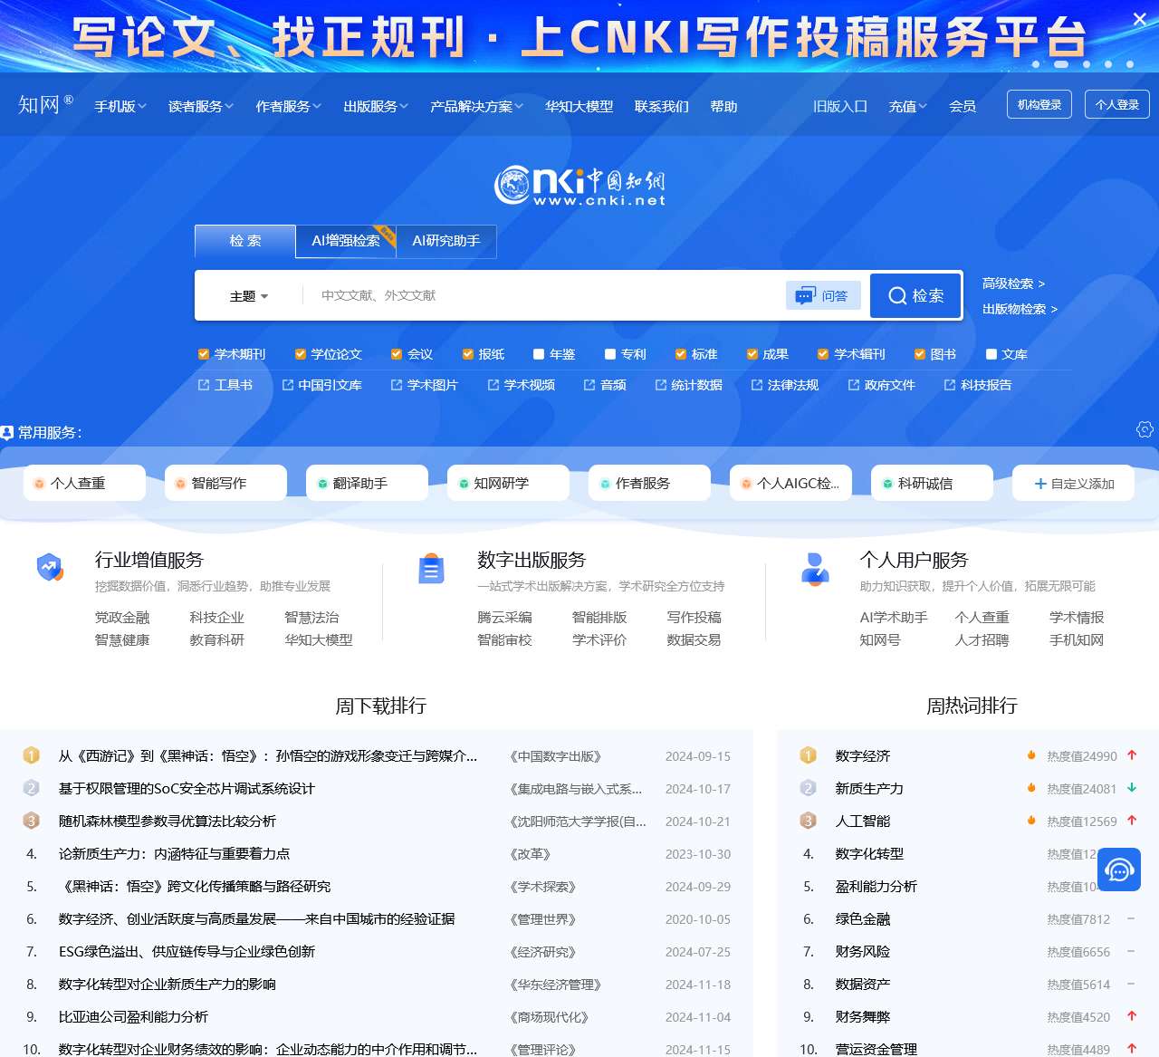Expand the 出版服务 navigation menu
This screenshot has width=1159, height=1057.
373,106
